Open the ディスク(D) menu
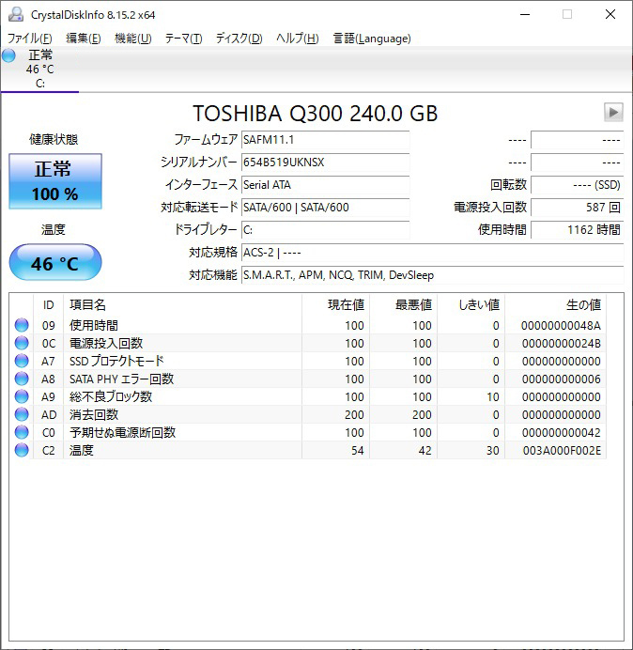 tap(239, 39)
